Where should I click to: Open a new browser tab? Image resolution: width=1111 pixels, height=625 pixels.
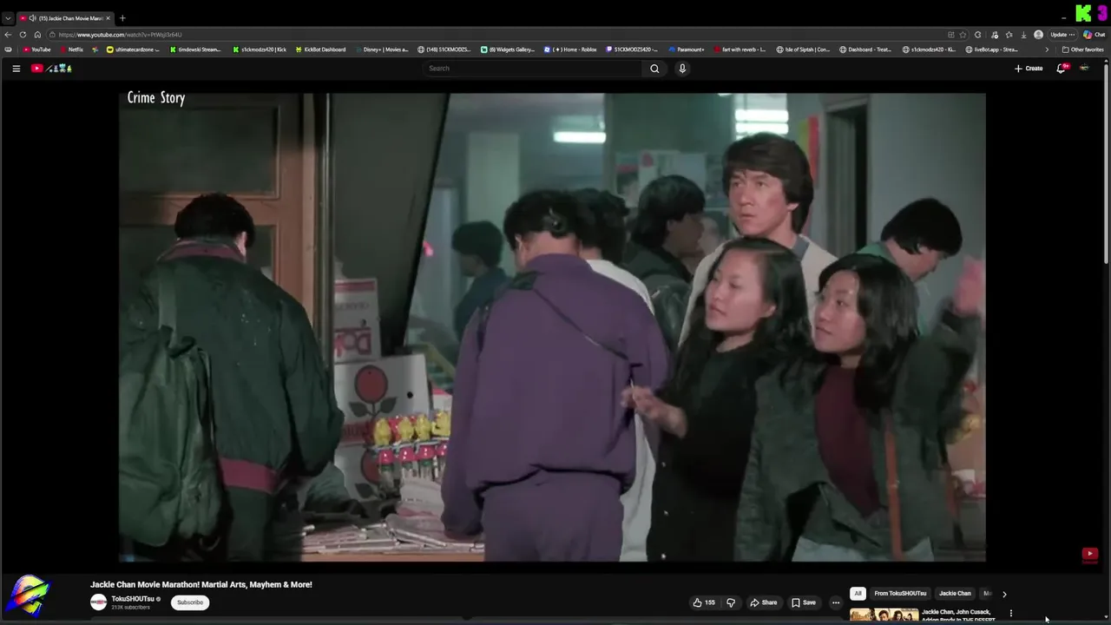[x=122, y=18]
